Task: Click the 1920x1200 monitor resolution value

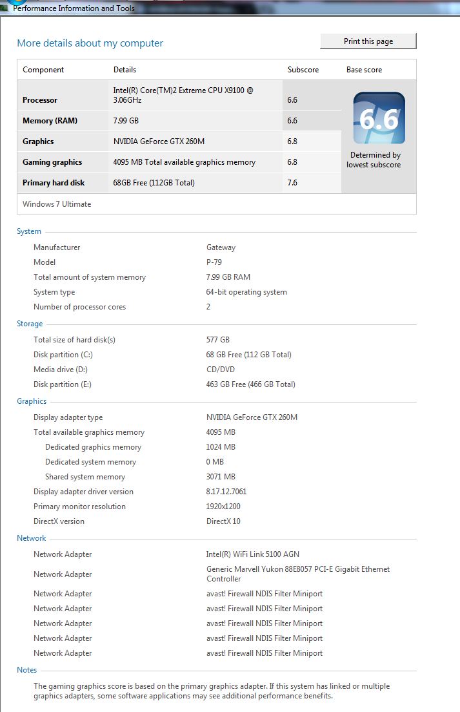Action: coord(223,507)
